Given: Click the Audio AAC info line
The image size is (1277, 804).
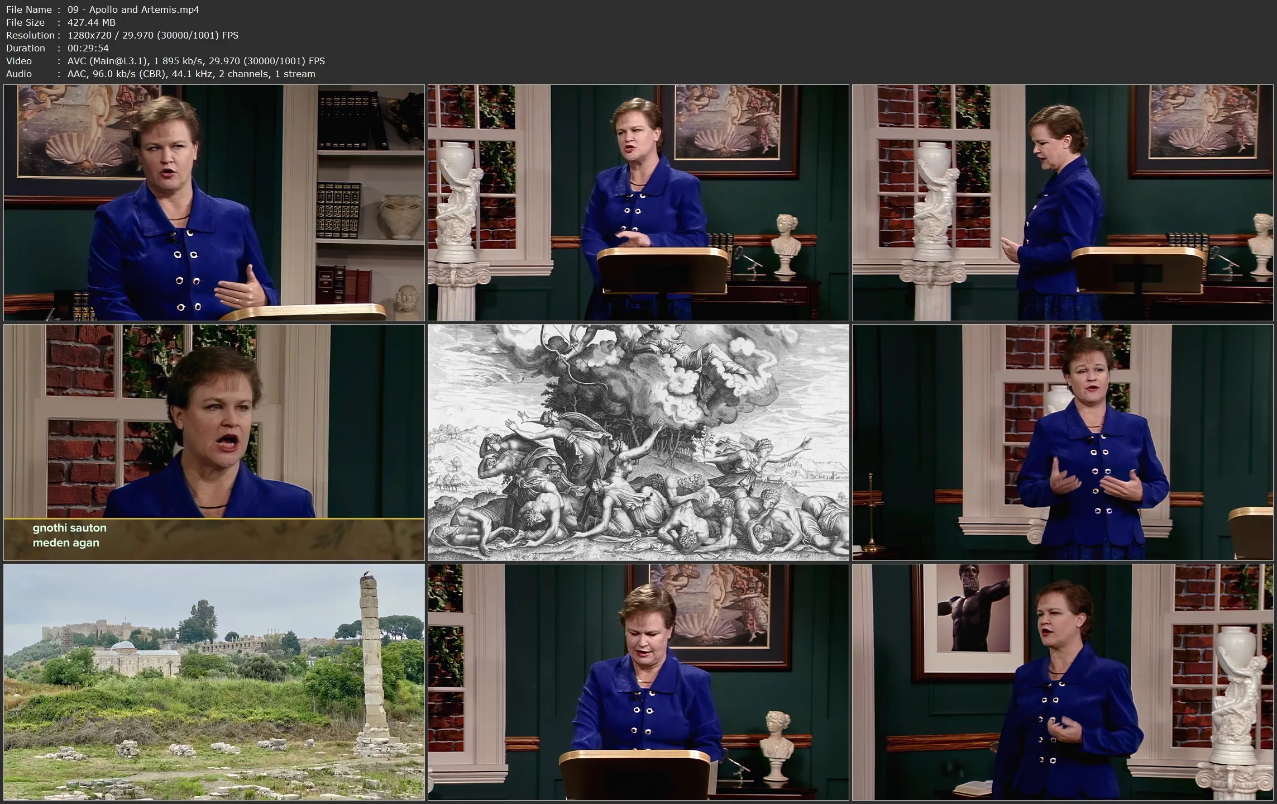Looking at the screenshot, I should click(191, 74).
